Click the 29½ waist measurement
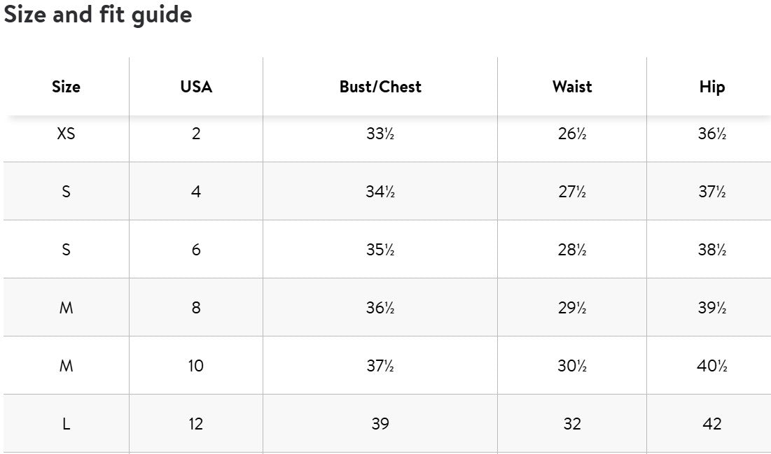 572,308
